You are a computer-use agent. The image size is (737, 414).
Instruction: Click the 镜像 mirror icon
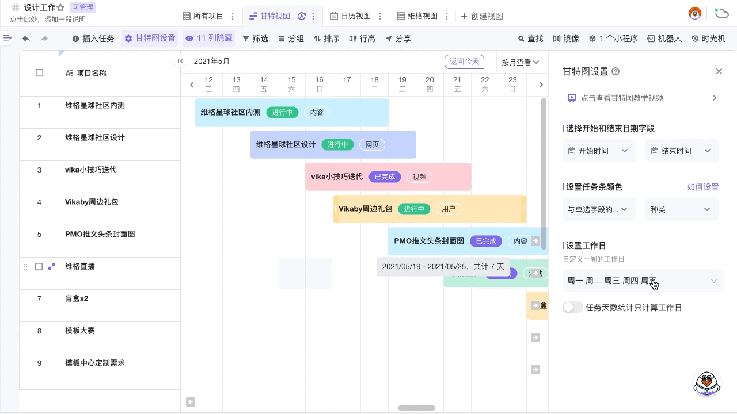(566, 39)
